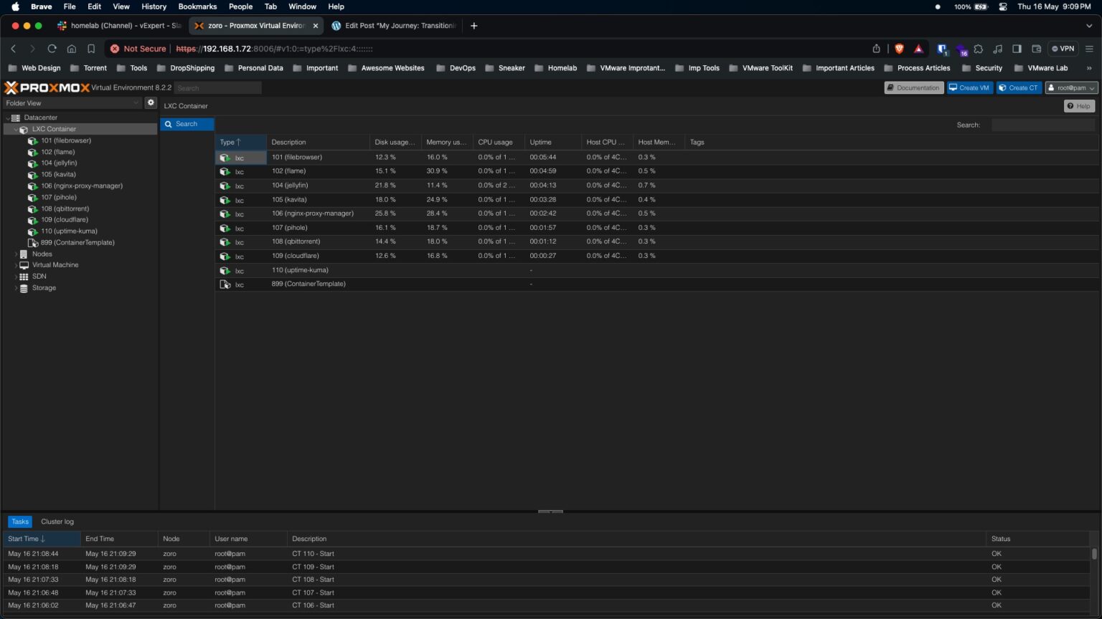
Task: Open the Bookmarks menu in menu bar
Action: [x=197, y=6]
